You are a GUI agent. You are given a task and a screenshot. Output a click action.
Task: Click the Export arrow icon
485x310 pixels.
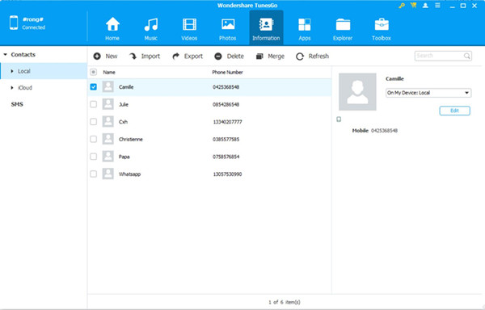[175, 57]
